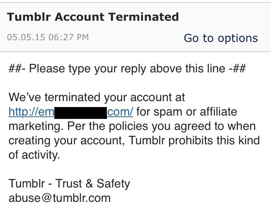The width and height of the screenshot is (271, 212).
Task: Click the "Go to options" link
Action: tap(221, 38)
